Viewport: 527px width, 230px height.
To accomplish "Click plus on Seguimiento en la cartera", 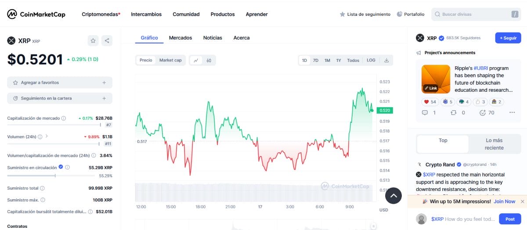I will coord(104,98).
